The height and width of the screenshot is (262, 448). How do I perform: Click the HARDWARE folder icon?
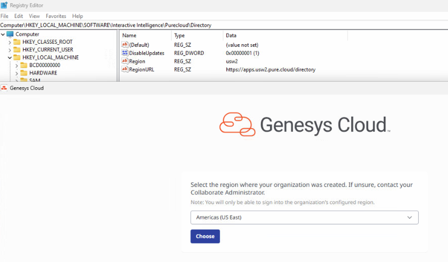pos(24,73)
